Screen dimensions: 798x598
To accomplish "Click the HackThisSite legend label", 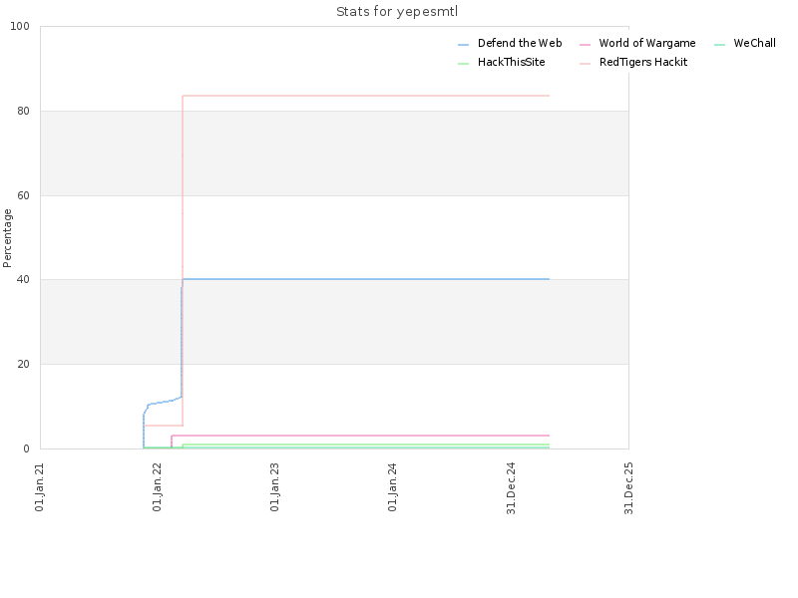I will point(511,62).
